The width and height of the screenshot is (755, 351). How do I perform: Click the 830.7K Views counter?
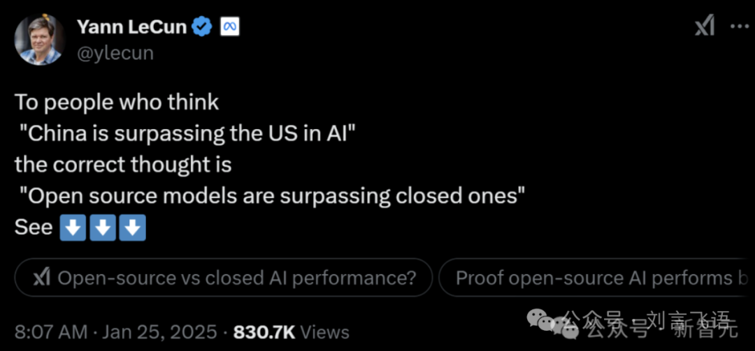(x=291, y=331)
